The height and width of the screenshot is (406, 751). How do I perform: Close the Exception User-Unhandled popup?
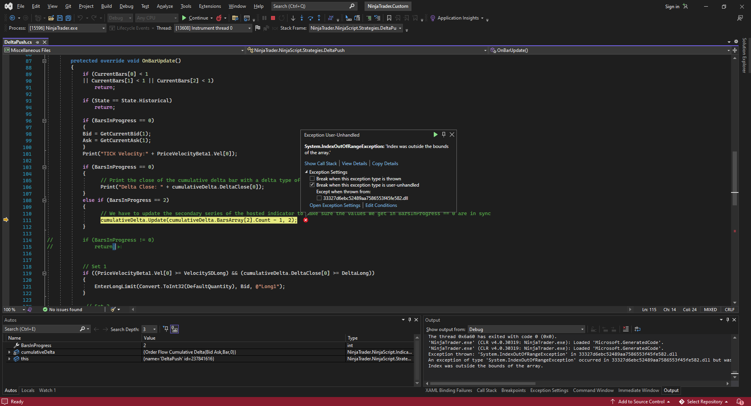pos(452,135)
